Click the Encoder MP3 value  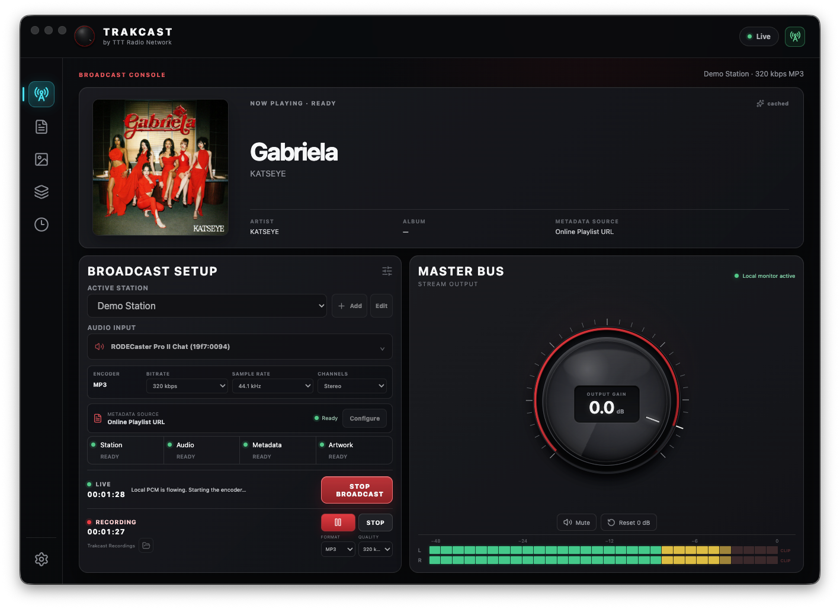click(100, 385)
